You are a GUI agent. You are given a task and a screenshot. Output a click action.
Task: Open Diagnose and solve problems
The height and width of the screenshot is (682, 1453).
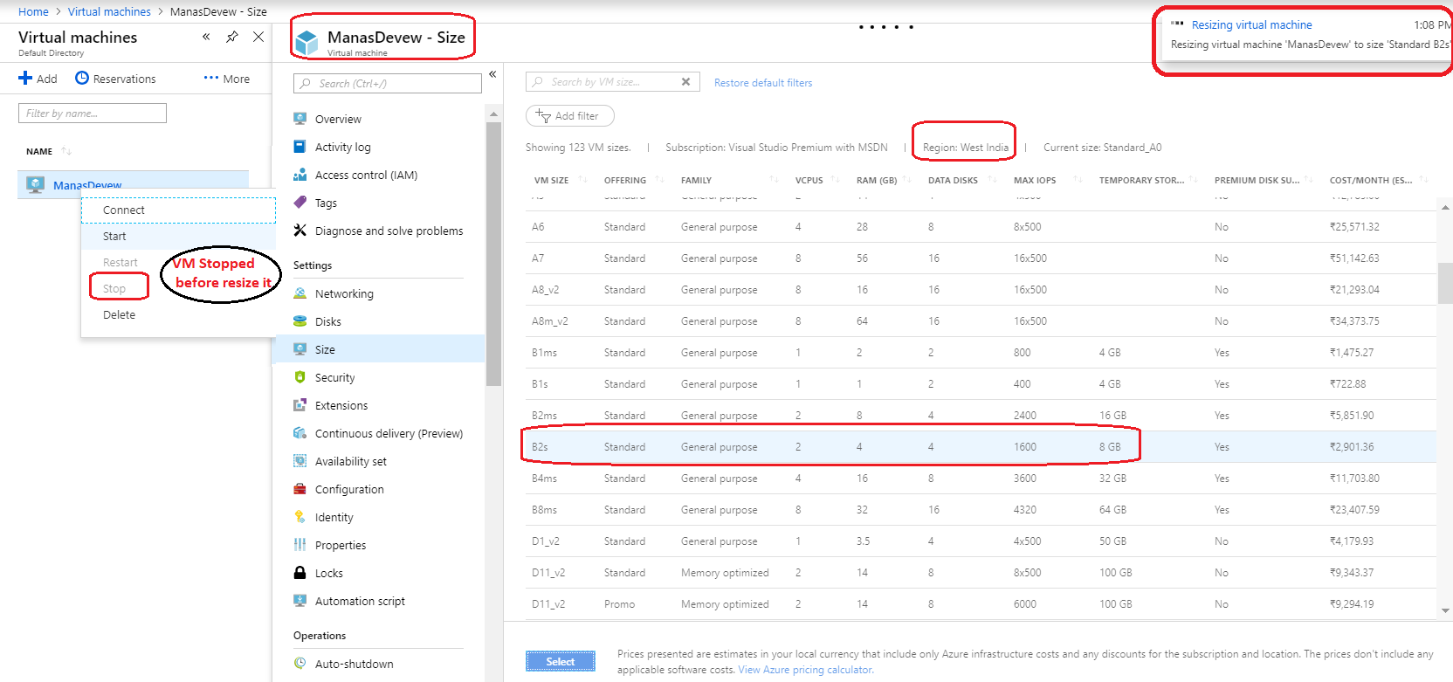[388, 231]
